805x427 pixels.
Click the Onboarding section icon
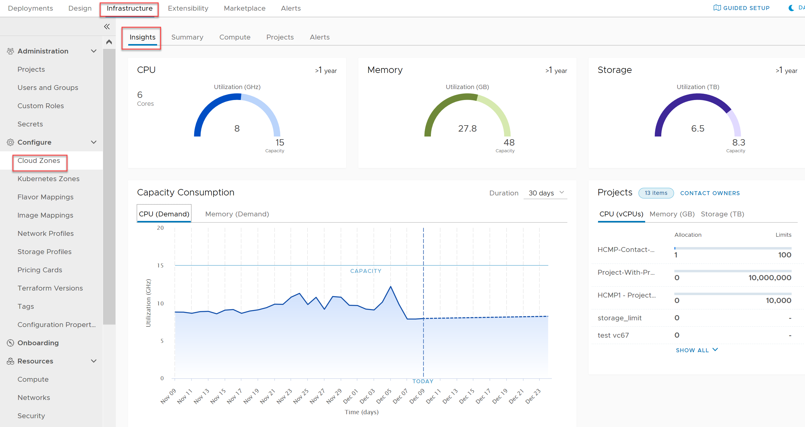10,343
